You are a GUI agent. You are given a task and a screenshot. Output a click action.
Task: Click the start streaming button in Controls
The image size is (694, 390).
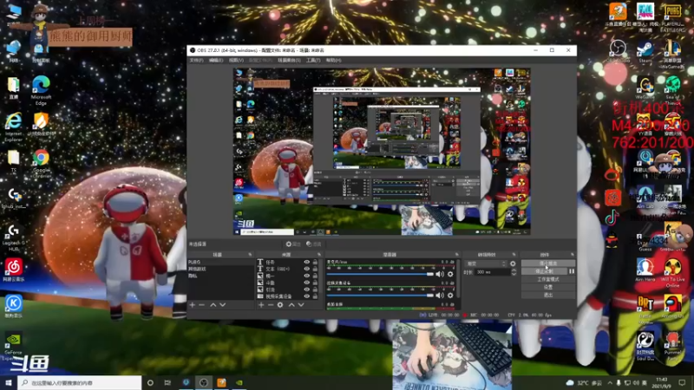548,263
